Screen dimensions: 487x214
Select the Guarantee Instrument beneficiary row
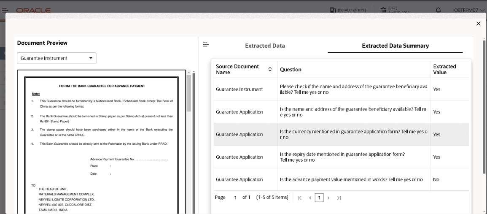341,89
